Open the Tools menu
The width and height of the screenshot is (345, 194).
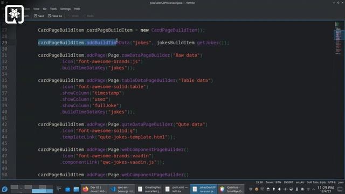click(x=53, y=9)
